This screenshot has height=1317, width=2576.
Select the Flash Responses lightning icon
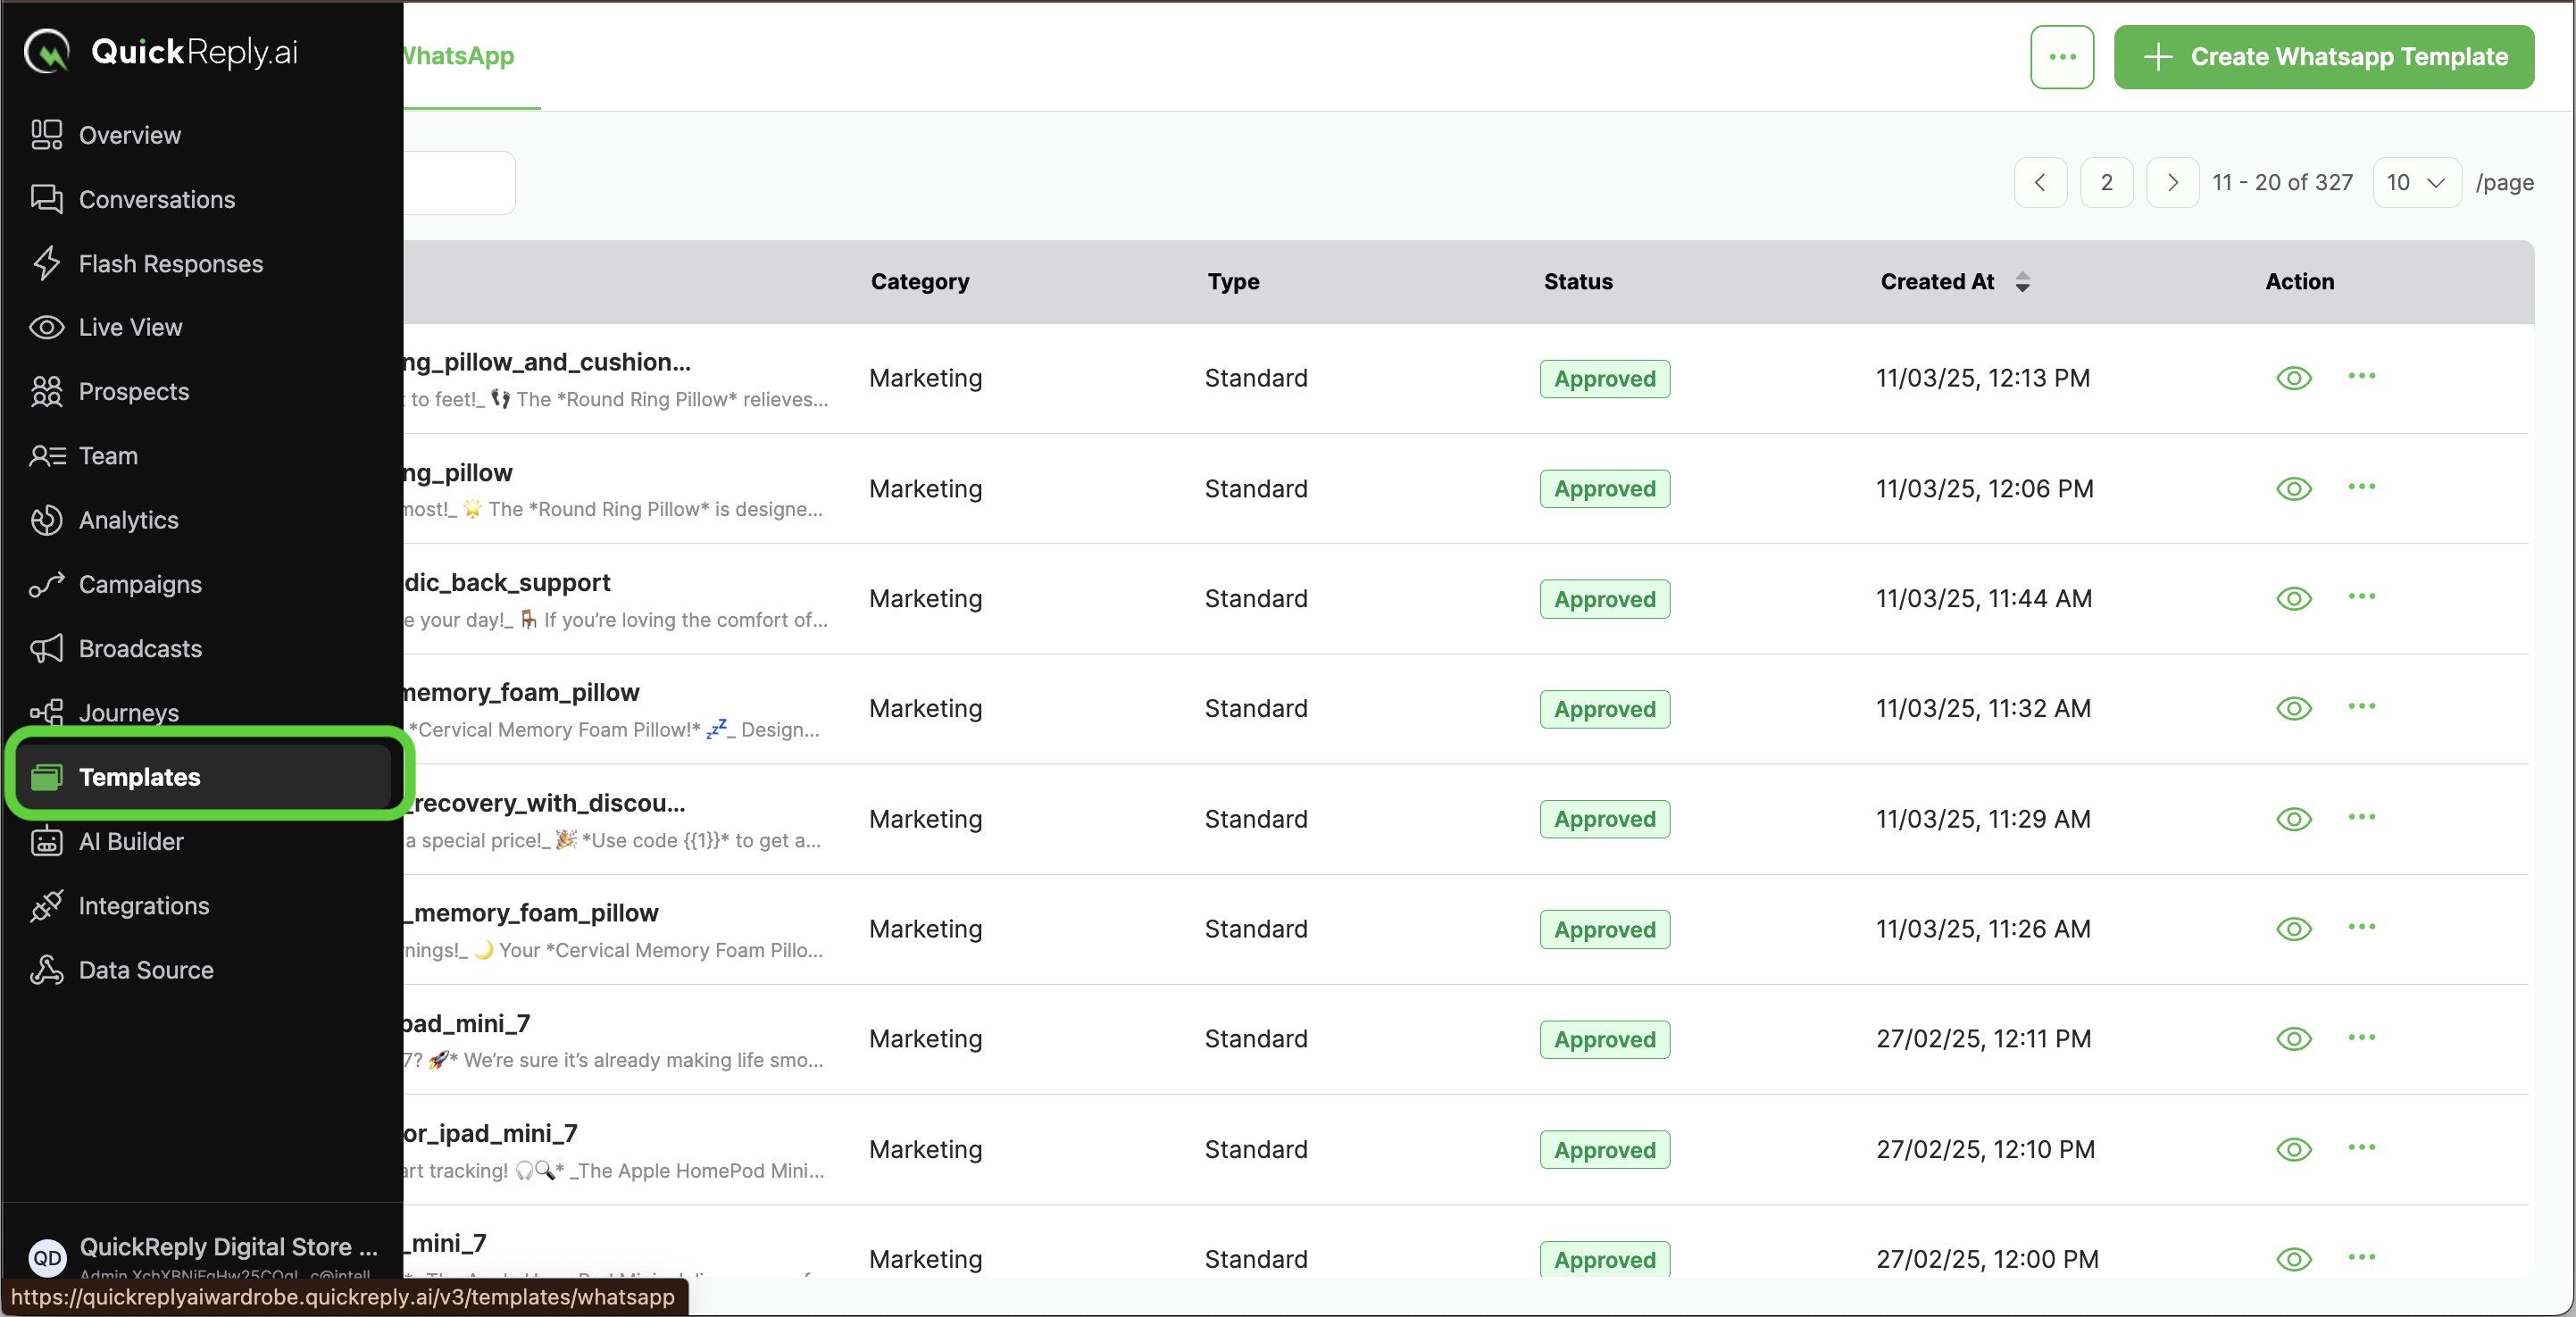(46, 263)
